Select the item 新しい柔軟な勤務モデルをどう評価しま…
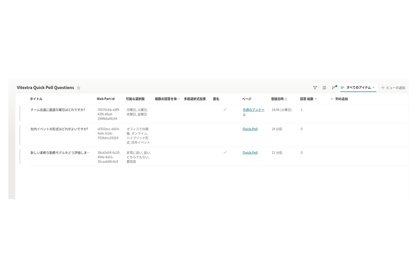Viewport: 417px width, 278px height. [60, 153]
